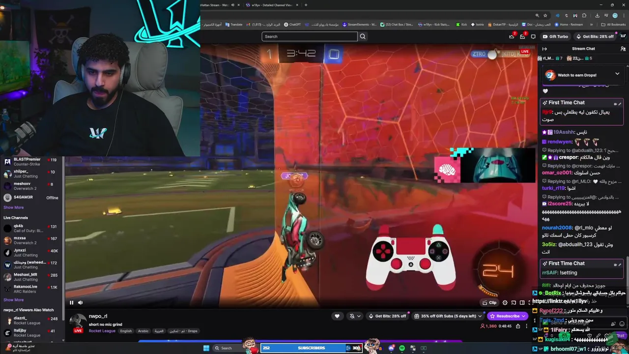
Task: Click the Gift Turbo button
Action: pyautogui.click(x=555, y=36)
